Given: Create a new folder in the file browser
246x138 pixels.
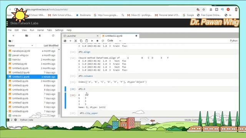Looking at the screenshot, I should (x=27, y=36).
